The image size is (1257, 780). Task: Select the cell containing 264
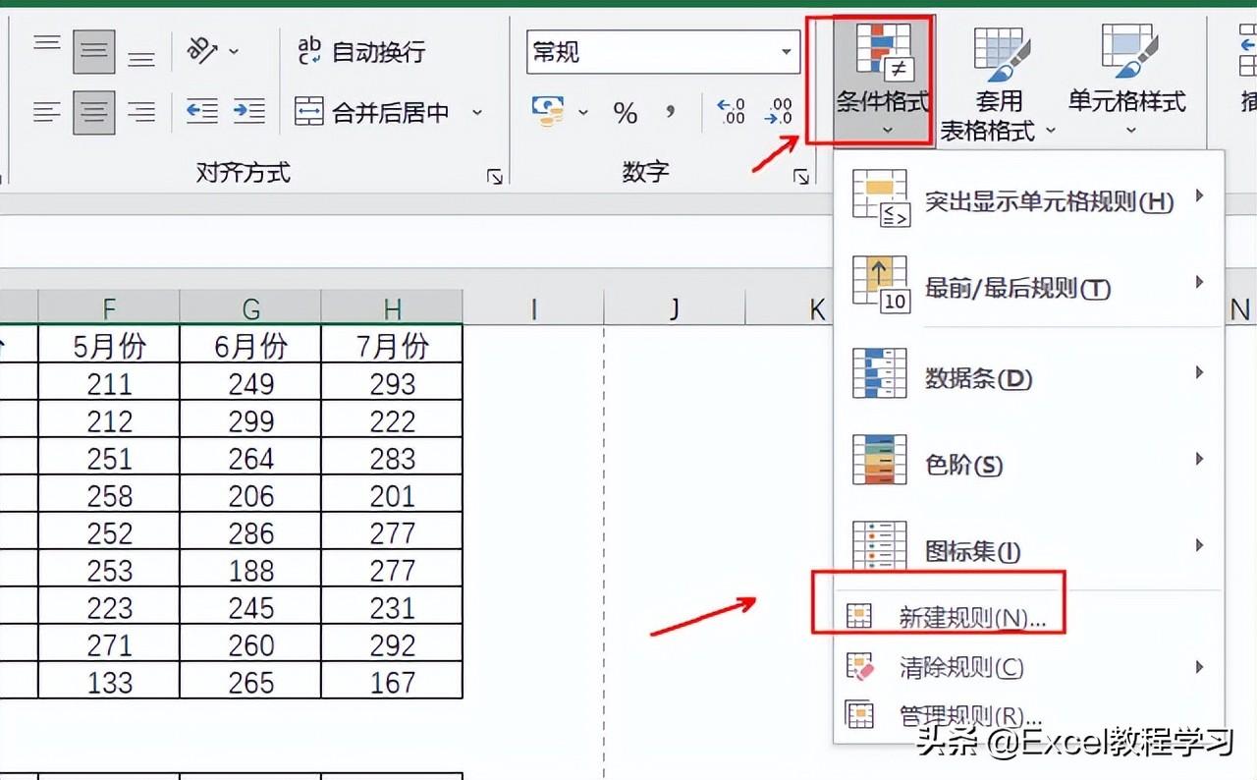click(x=250, y=458)
